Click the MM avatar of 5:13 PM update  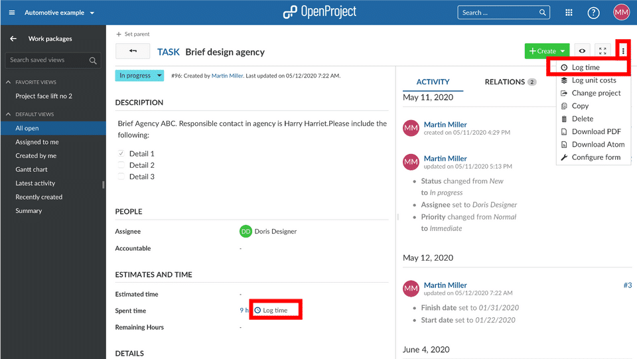(411, 162)
